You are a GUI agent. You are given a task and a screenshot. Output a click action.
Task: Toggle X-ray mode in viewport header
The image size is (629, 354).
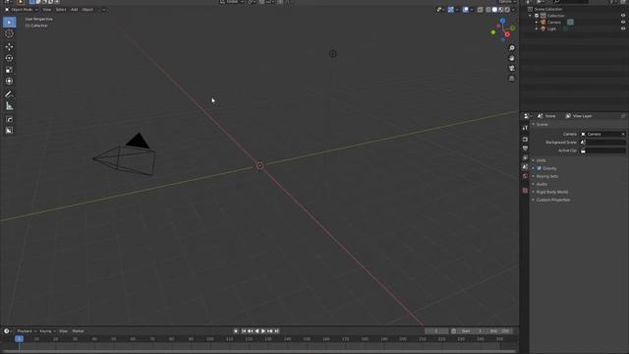point(481,10)
